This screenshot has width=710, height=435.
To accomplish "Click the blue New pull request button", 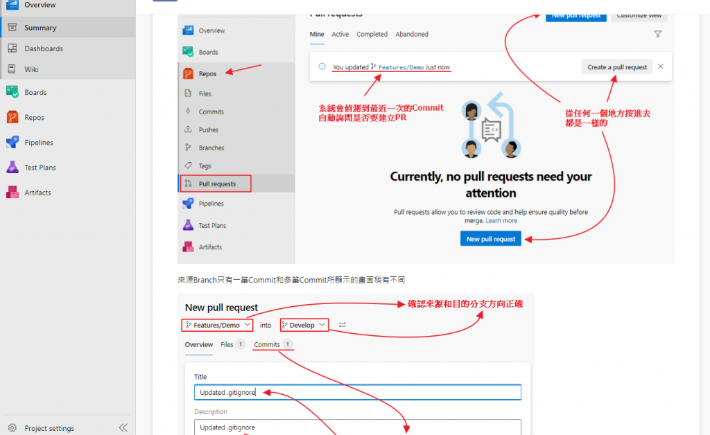I will pyautogui.click(x=491, y=239).
